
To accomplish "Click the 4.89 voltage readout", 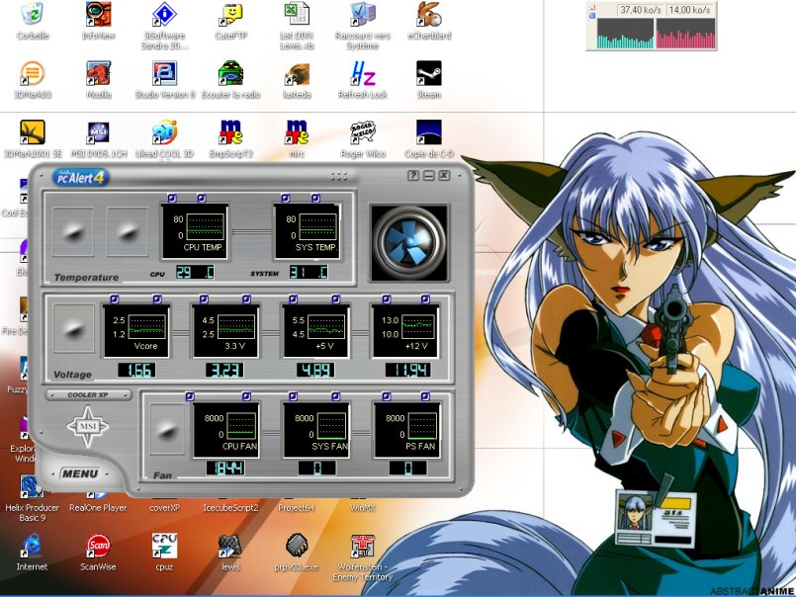I will click(315, 370).
